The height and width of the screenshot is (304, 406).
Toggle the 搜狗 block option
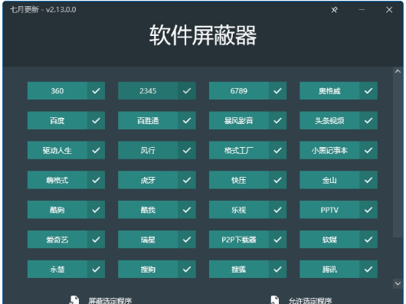point(157,270)
